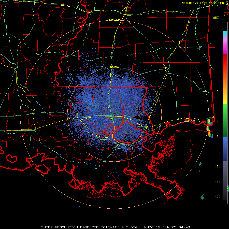This screenshot has height=229, width=229.
Task: Click the 60 value on reflectivity scale
Action: tap(219, 61)
